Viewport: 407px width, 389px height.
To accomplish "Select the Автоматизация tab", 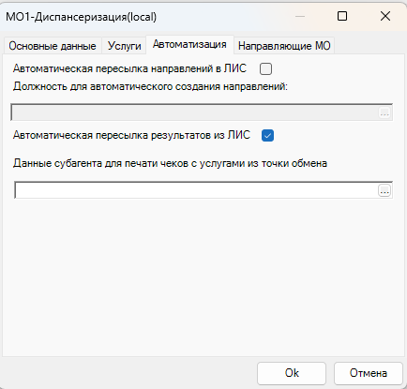I will pos(189,45).
